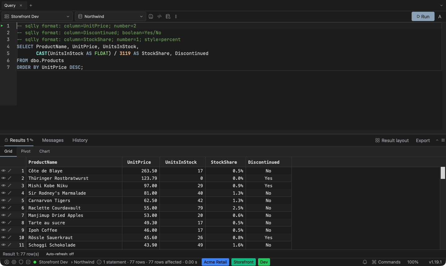Toggle eye icon for Schoggi Schokolade row
This screenshot has height=266, width=446.
pos(3,245)
